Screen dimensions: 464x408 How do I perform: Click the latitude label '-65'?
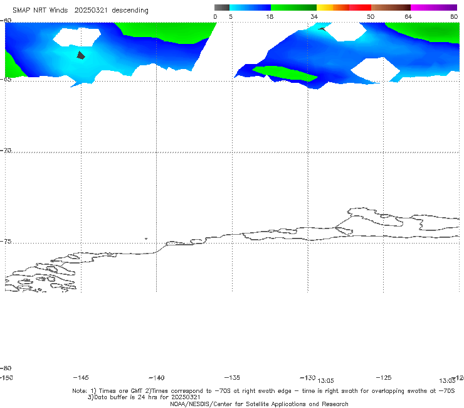(x=6, y=80)
